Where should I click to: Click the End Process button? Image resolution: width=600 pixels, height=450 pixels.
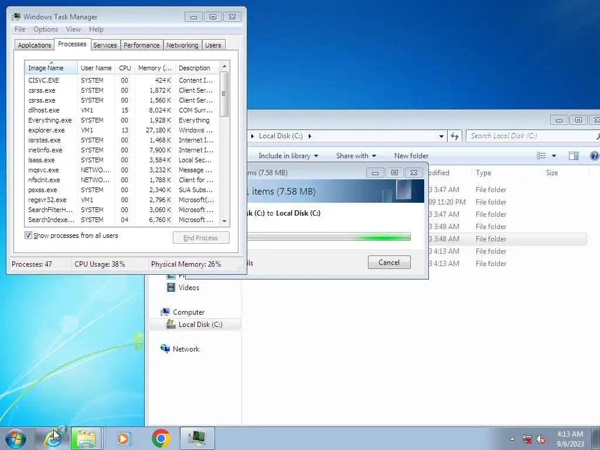(201, 238)
